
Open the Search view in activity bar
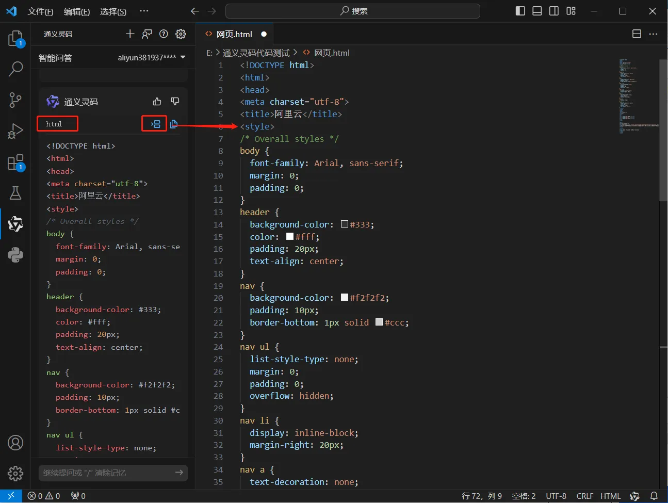[x=15, y=68]
